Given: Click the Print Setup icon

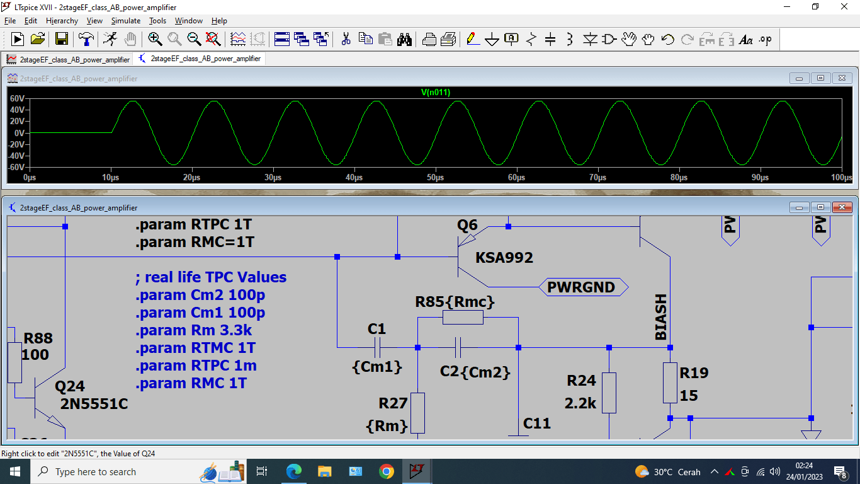Looking at the screenshot, I should pos(429,39).
